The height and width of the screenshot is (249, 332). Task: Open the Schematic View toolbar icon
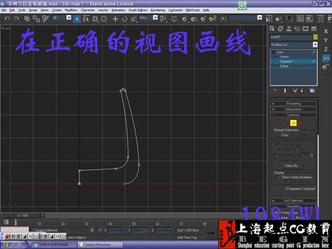[x=309, y=19]
